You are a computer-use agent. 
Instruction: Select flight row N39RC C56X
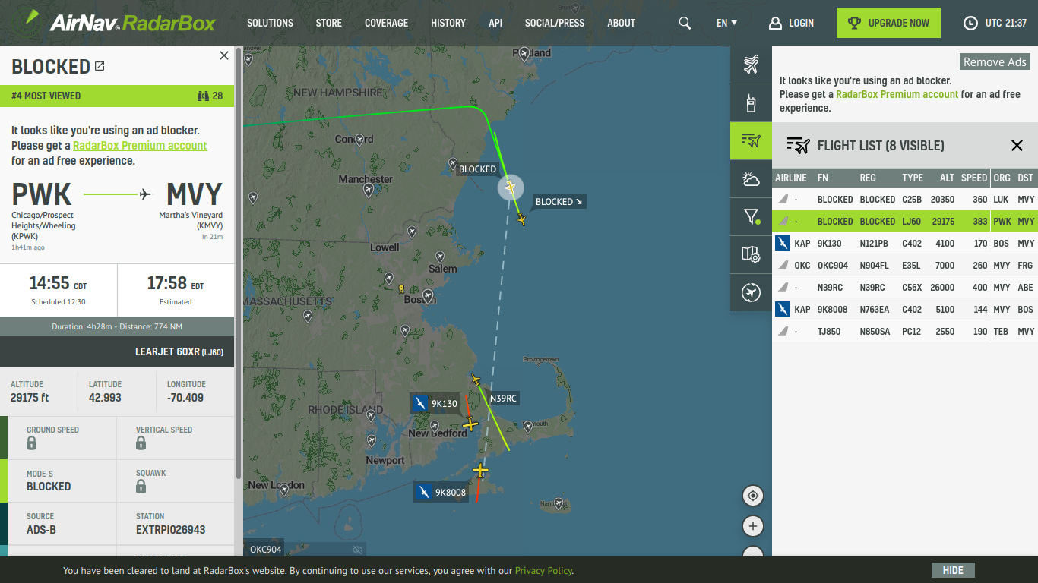[x=905, y=288]
